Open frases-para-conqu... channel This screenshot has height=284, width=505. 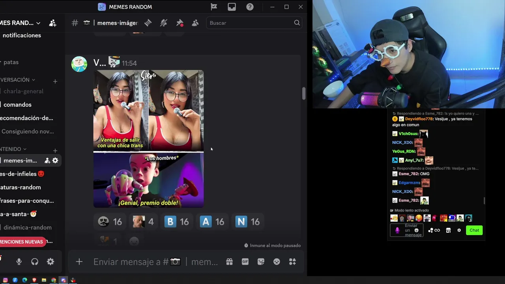coord(28,201)
